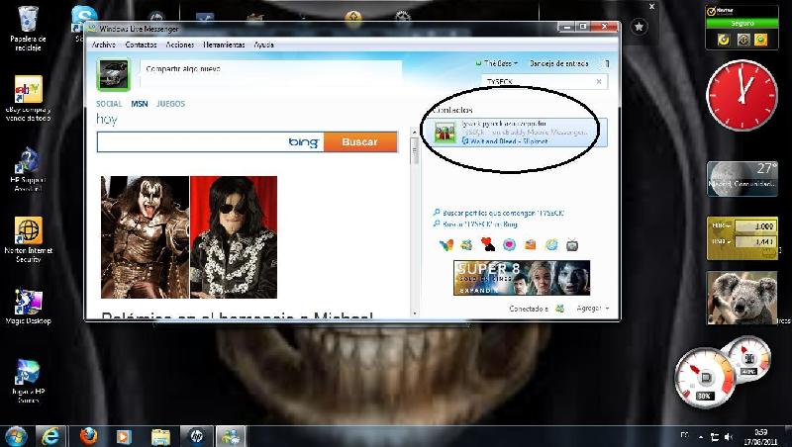792x447 pixels.
Task: Switch to the JUEGOS tab
Action: click(170, 104)
